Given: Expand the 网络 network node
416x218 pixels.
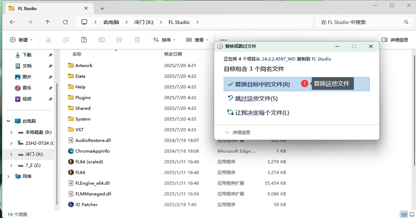Looking at the screenshot, I should click(9, 176).
